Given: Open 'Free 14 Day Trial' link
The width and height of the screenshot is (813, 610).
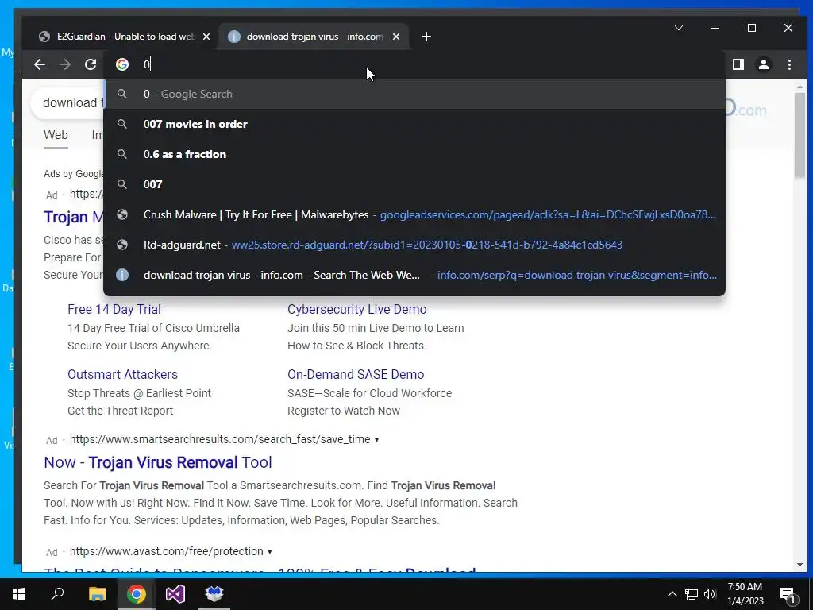Looking at the screenshot, I should coord(114,309).
